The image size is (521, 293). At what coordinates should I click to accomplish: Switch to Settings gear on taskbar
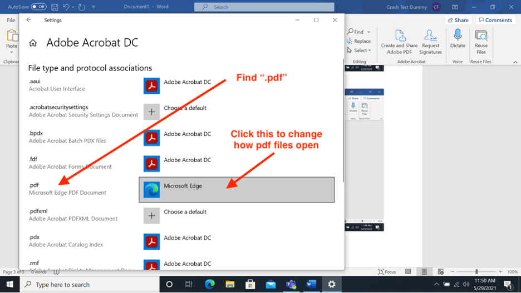332,284
